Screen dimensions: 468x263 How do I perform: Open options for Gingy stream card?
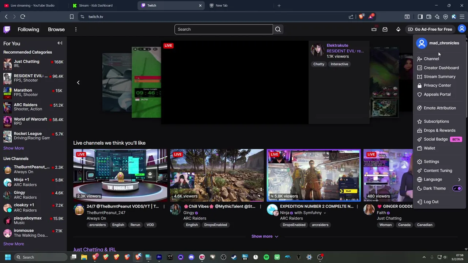(x=260, y=207)
